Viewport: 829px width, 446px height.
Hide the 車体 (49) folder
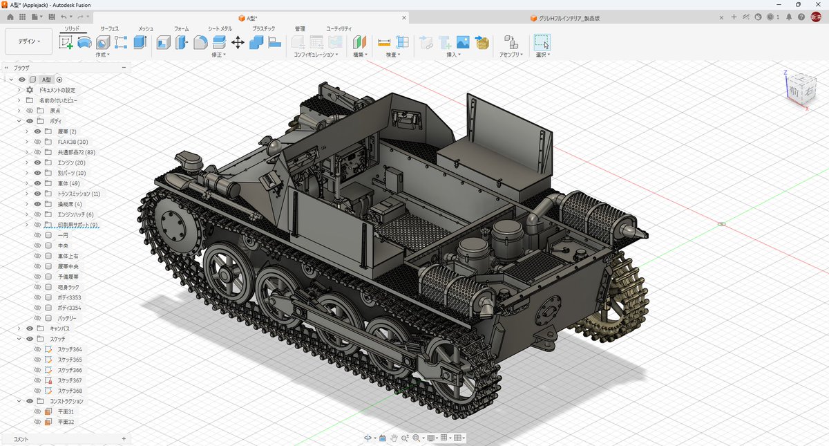[x=38, y=183]
